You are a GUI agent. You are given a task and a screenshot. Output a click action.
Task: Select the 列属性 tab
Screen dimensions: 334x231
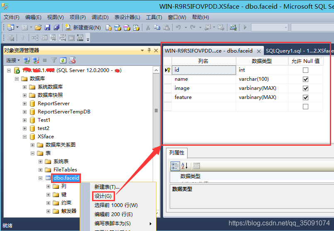click(177, 153)
